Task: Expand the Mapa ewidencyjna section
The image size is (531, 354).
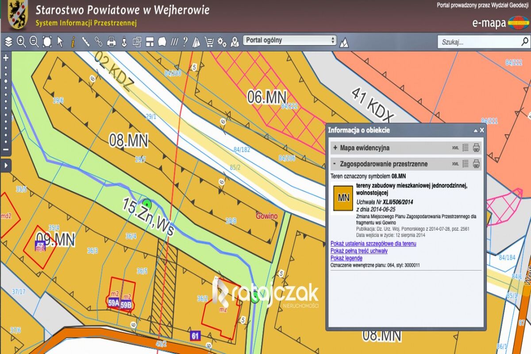Action: pyautogui.click(x=335, y=147)
